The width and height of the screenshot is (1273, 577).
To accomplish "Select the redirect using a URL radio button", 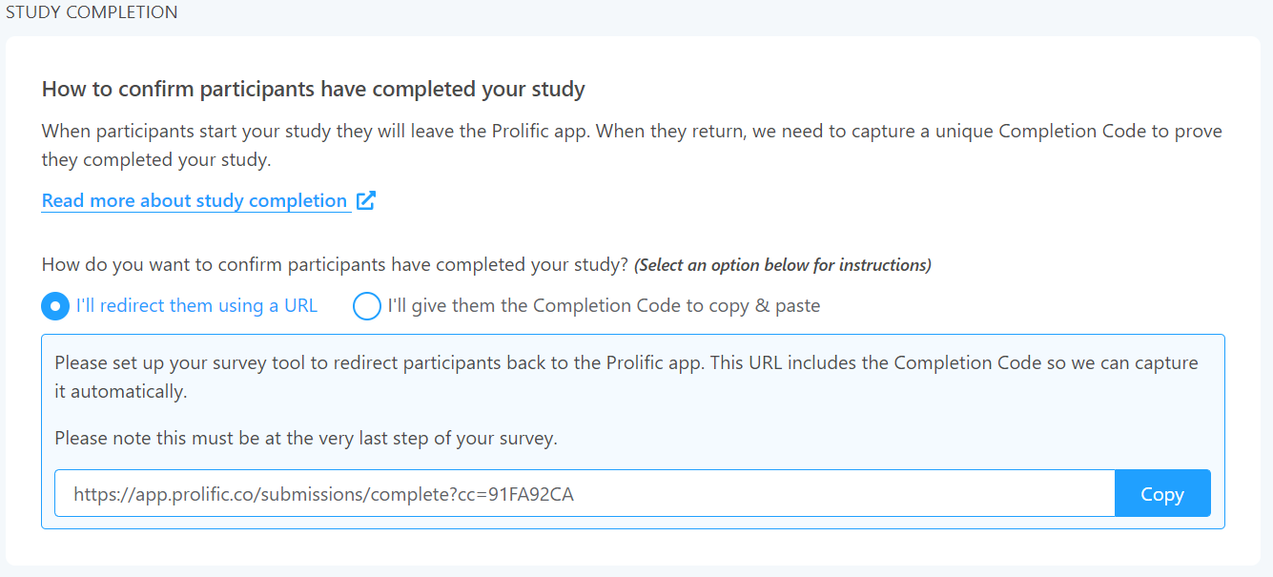I will (55, 306).
